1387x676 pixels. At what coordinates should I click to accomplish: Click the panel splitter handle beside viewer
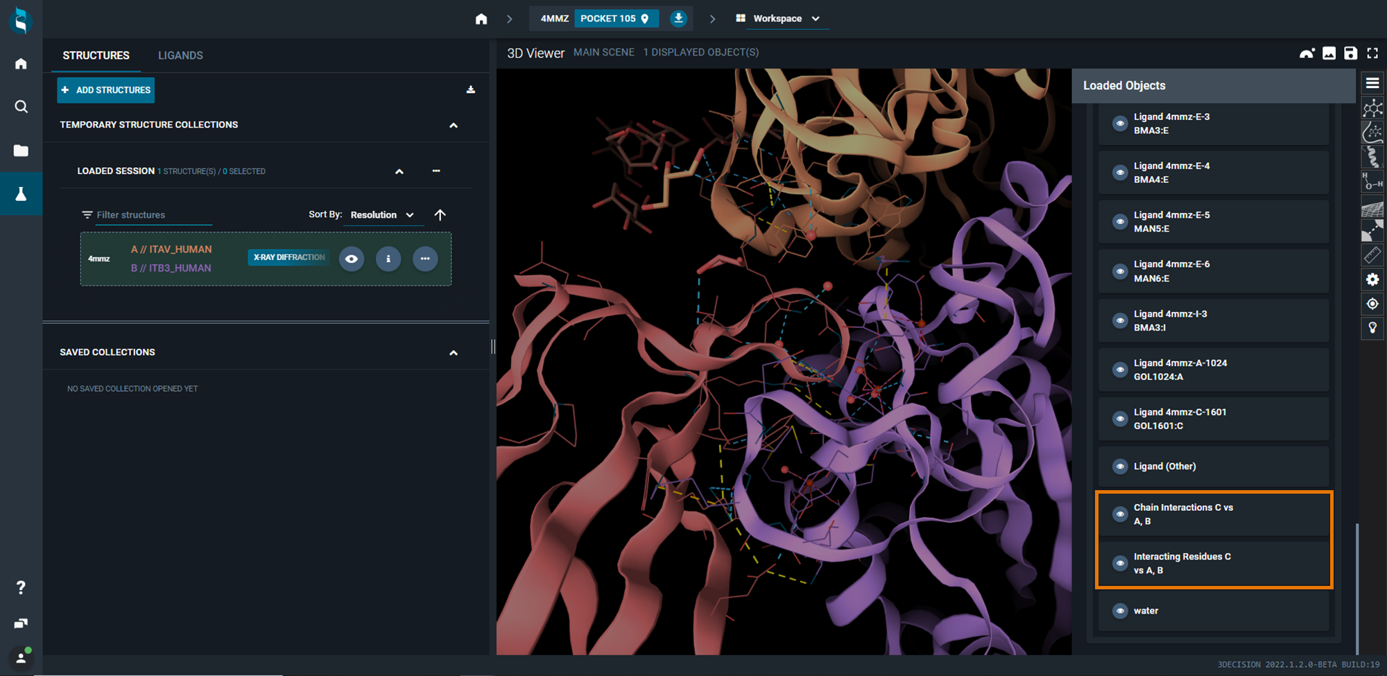click(493, 347)
